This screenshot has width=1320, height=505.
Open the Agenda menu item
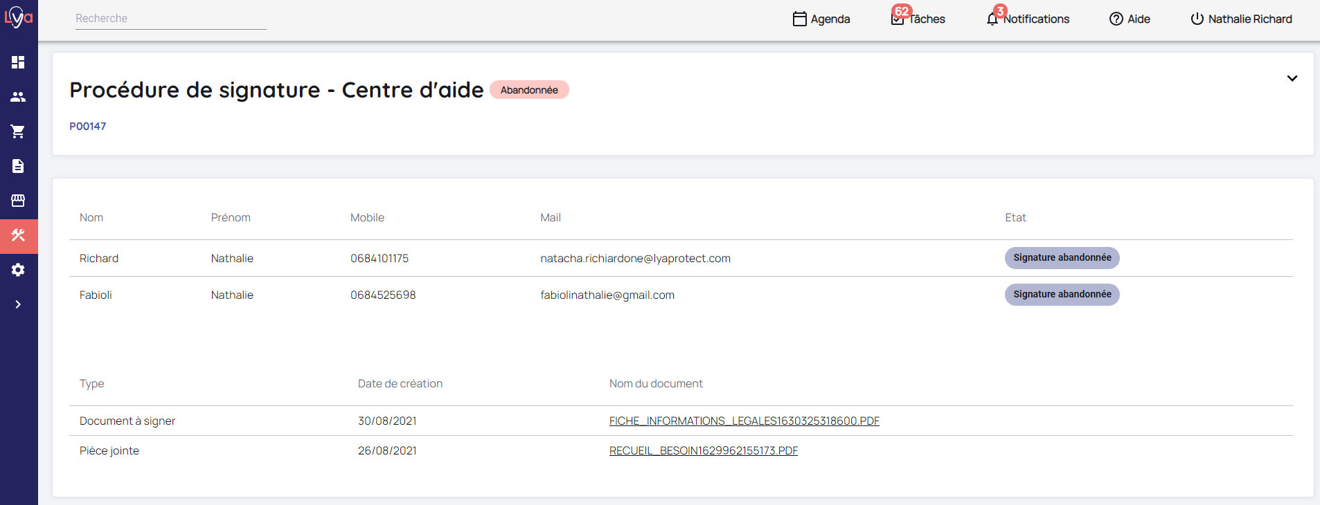tap(821, 19)
